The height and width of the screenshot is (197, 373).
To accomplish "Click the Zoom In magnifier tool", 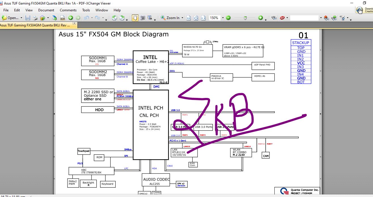I will click(170, 18).
